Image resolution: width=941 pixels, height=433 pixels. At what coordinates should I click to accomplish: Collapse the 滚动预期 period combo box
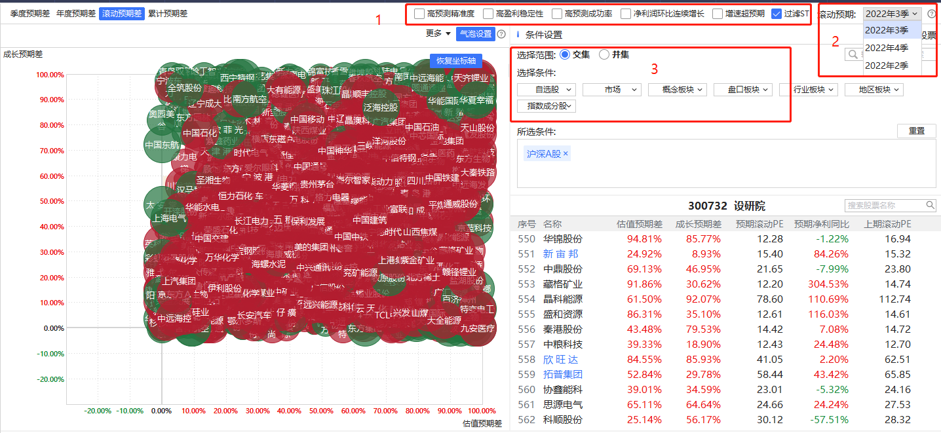[x=892, y=14]
